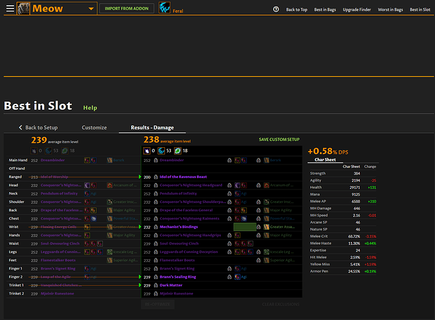Open the question mark help icon
Image resolution: width=435 pixels, height=320 pixels.
276,9
